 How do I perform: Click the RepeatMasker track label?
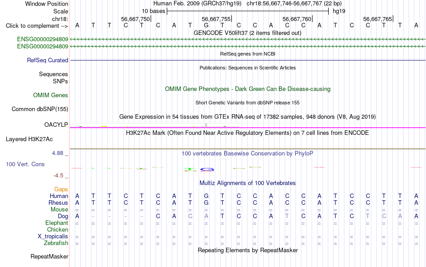(49, 256)
